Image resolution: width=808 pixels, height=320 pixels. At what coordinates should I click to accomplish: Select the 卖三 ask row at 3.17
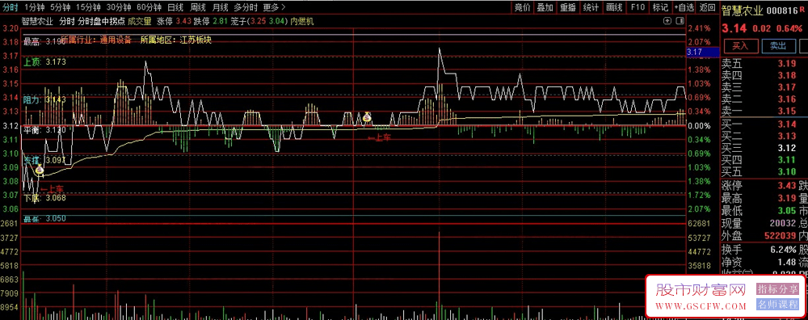pos(763,87)
